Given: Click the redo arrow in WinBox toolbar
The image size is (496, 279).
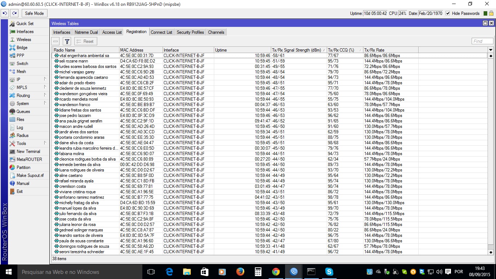Looking at the screenshot, I should [x=15, y=13].
